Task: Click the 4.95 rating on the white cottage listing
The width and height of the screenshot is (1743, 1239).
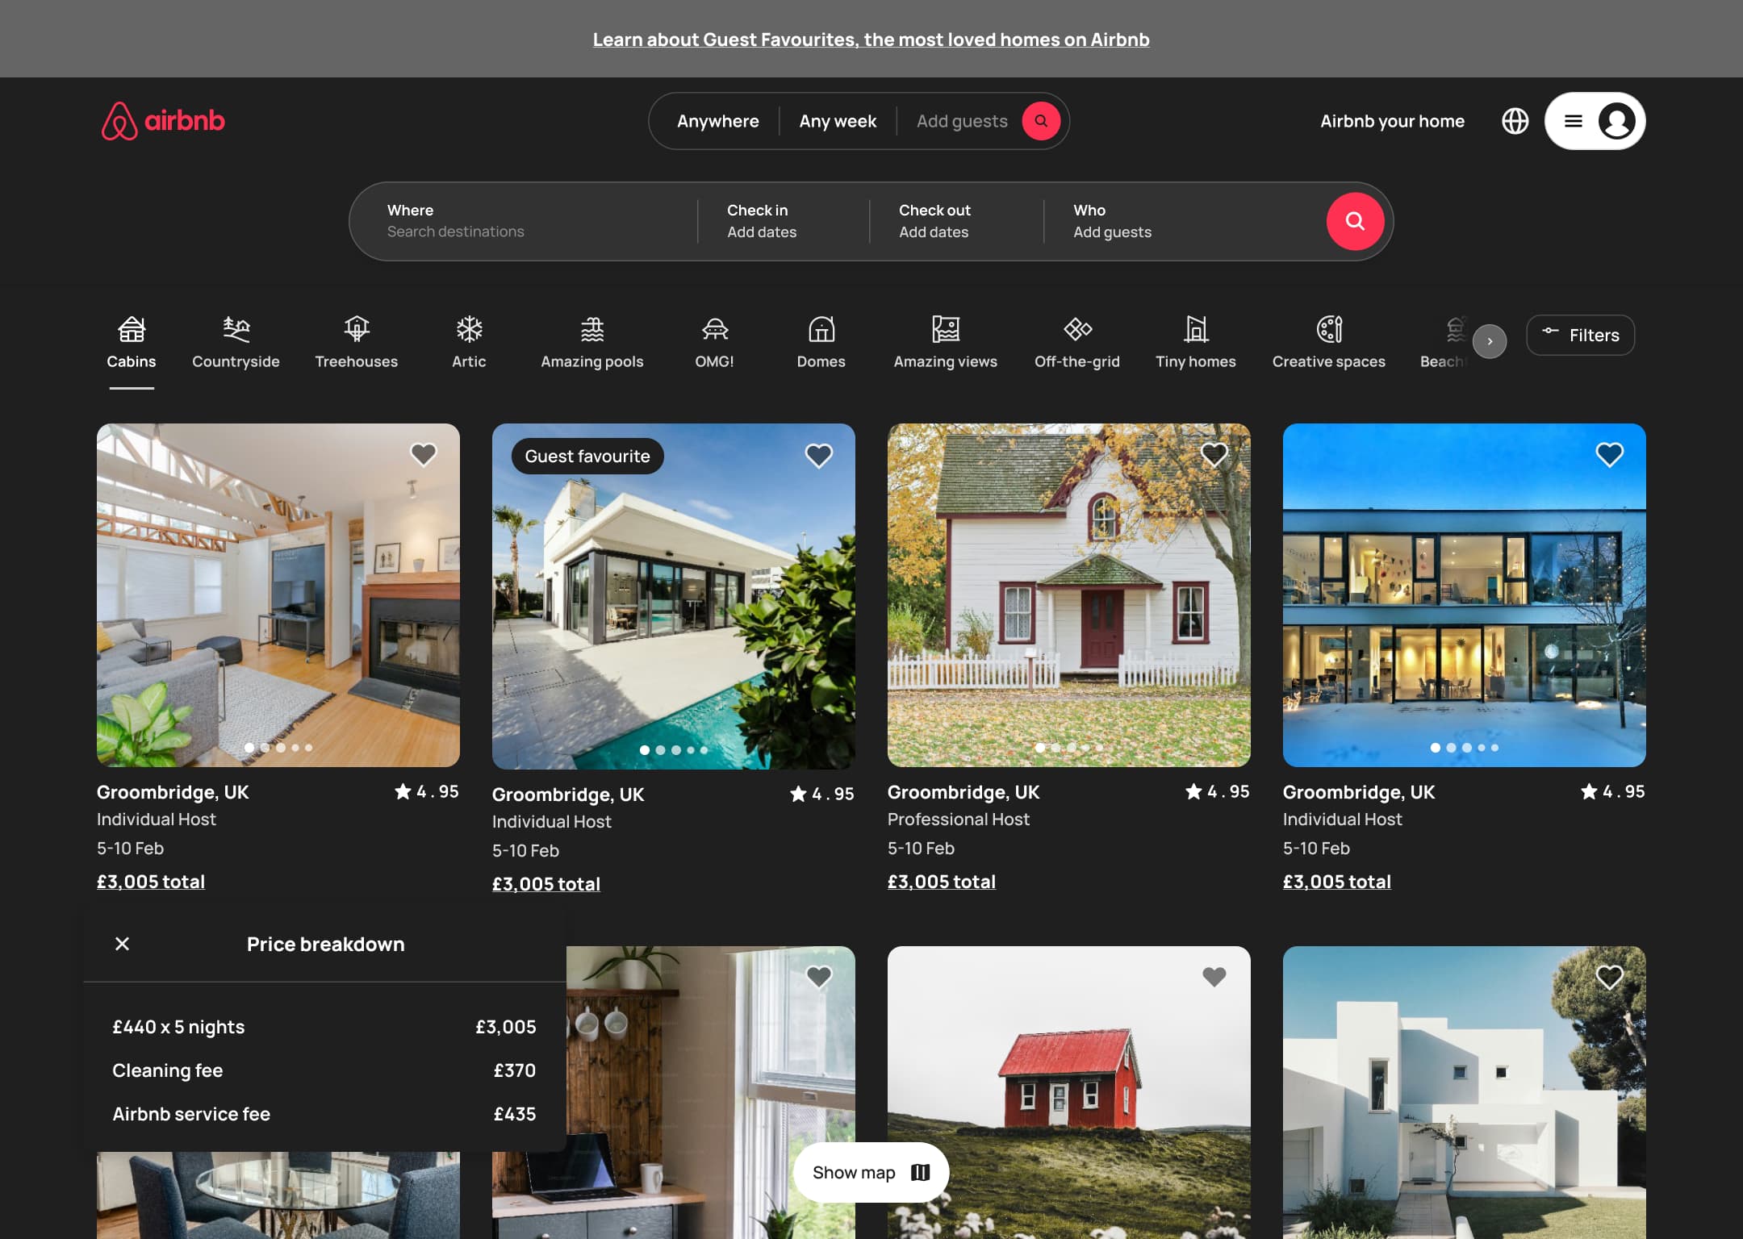Action: coord(1218,791)
